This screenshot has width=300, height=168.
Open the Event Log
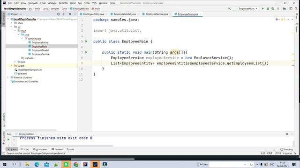286,149
